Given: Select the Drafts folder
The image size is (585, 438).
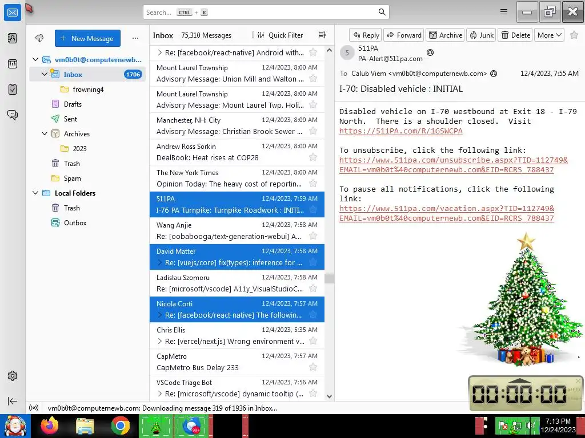Looking at the screenshot, I should pos(87,104).
